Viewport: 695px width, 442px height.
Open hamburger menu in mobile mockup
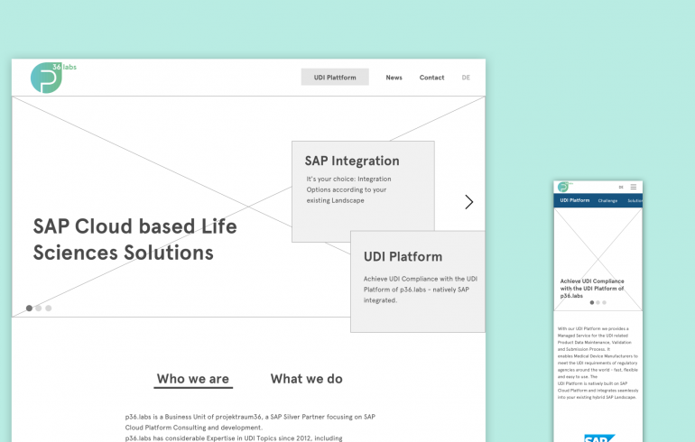tap(634, 187)
